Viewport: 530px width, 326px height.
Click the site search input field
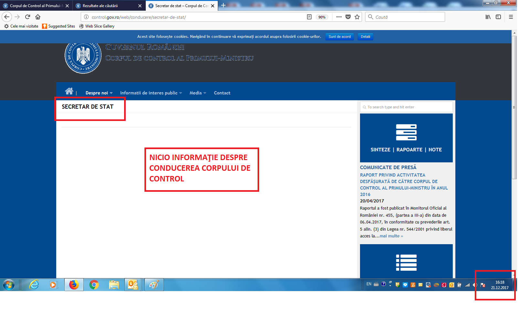coord(406,107)
